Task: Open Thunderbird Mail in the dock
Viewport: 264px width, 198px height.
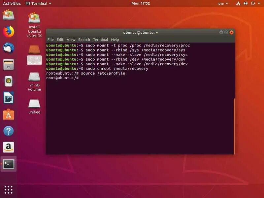Action: click(9, 48)
